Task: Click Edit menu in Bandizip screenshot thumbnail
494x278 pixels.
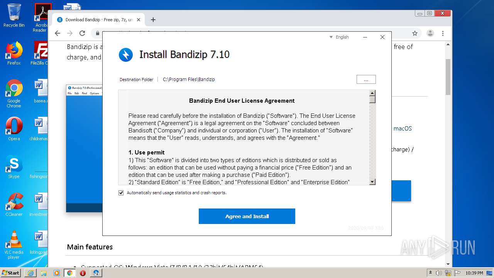Action: [77, 93]
